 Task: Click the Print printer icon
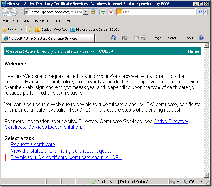point(144,38)
